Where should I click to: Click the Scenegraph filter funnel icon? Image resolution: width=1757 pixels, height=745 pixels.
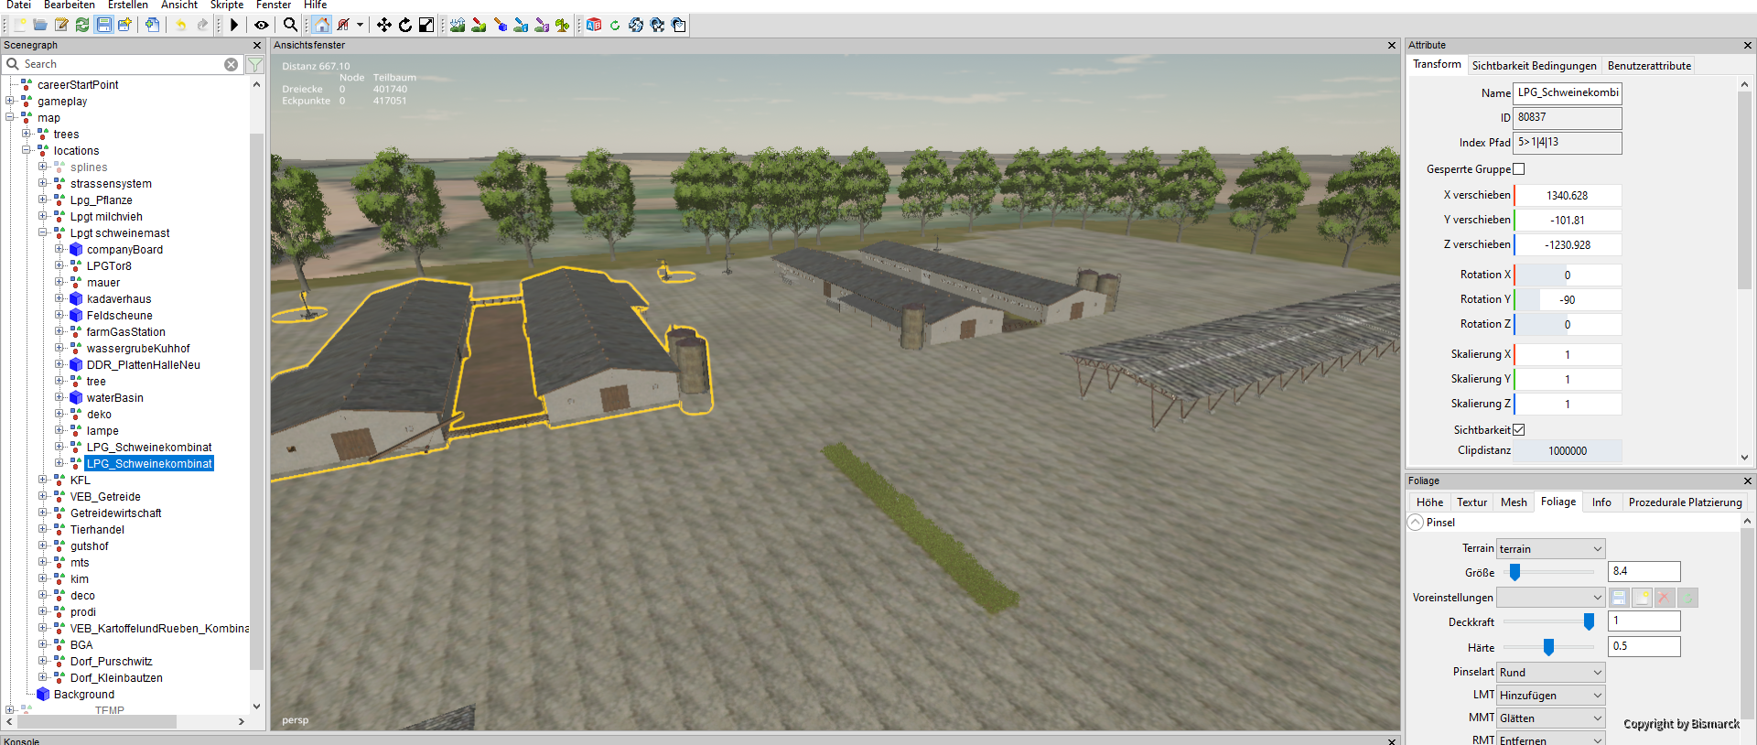pos(255,64)
